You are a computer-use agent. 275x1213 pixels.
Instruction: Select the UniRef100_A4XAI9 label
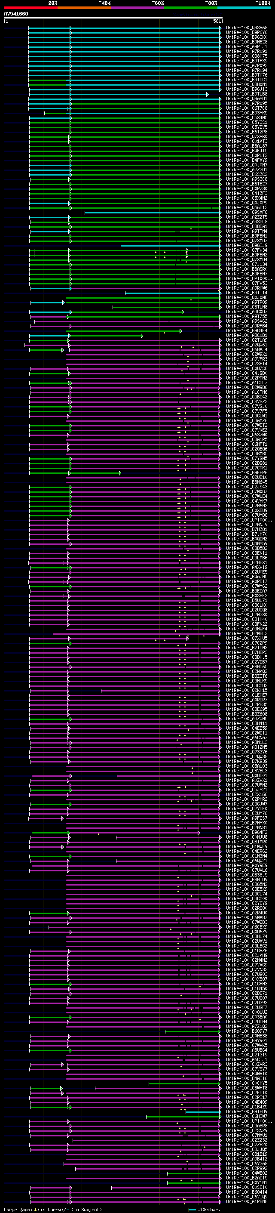[x=247, y=567]
